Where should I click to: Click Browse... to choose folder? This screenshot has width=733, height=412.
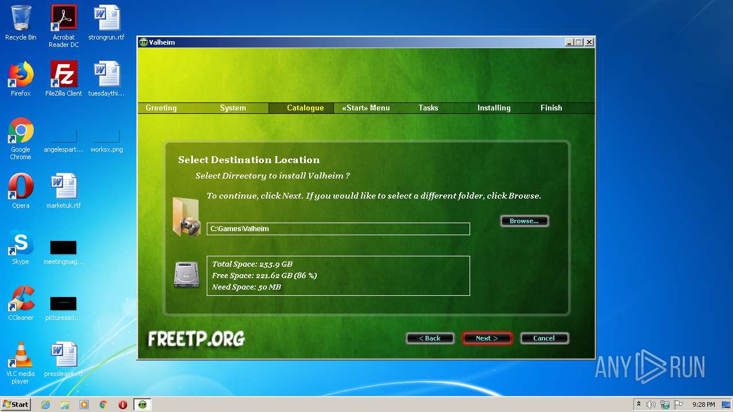click(525, 221)
